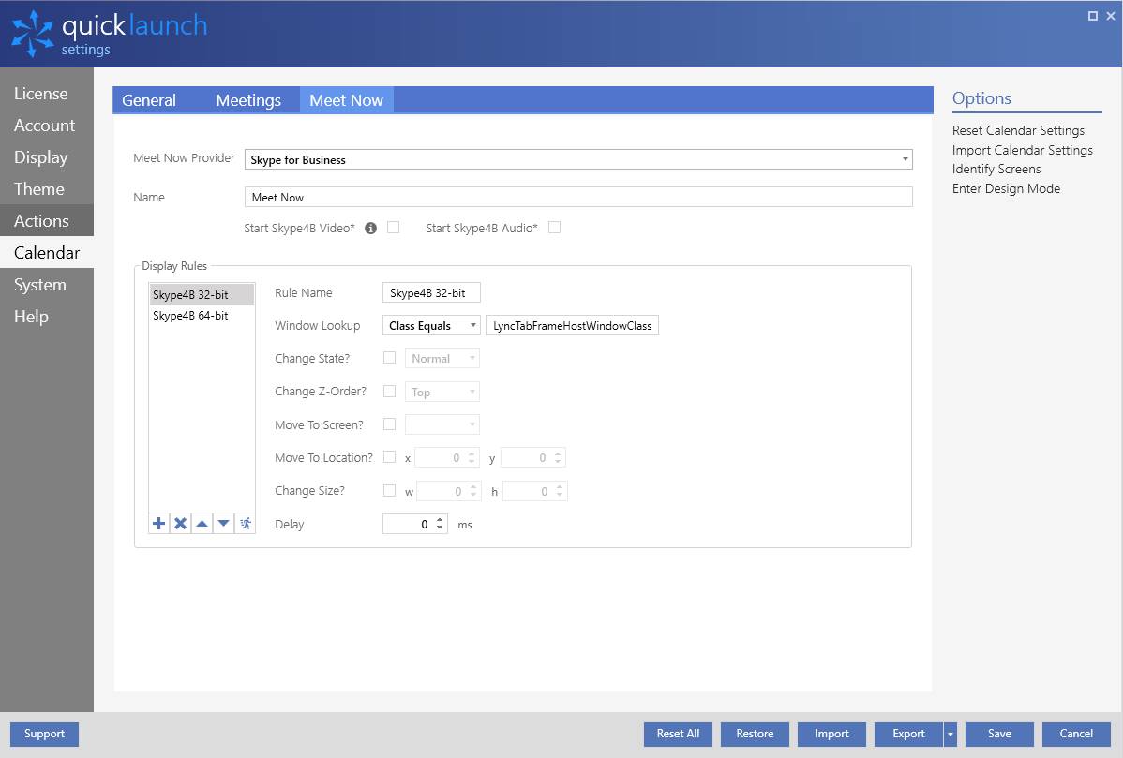Viewport: 1123px width, 758px height.
Task: Click the info icon beside Start Skype4B Video
Action: click(370, 229)
